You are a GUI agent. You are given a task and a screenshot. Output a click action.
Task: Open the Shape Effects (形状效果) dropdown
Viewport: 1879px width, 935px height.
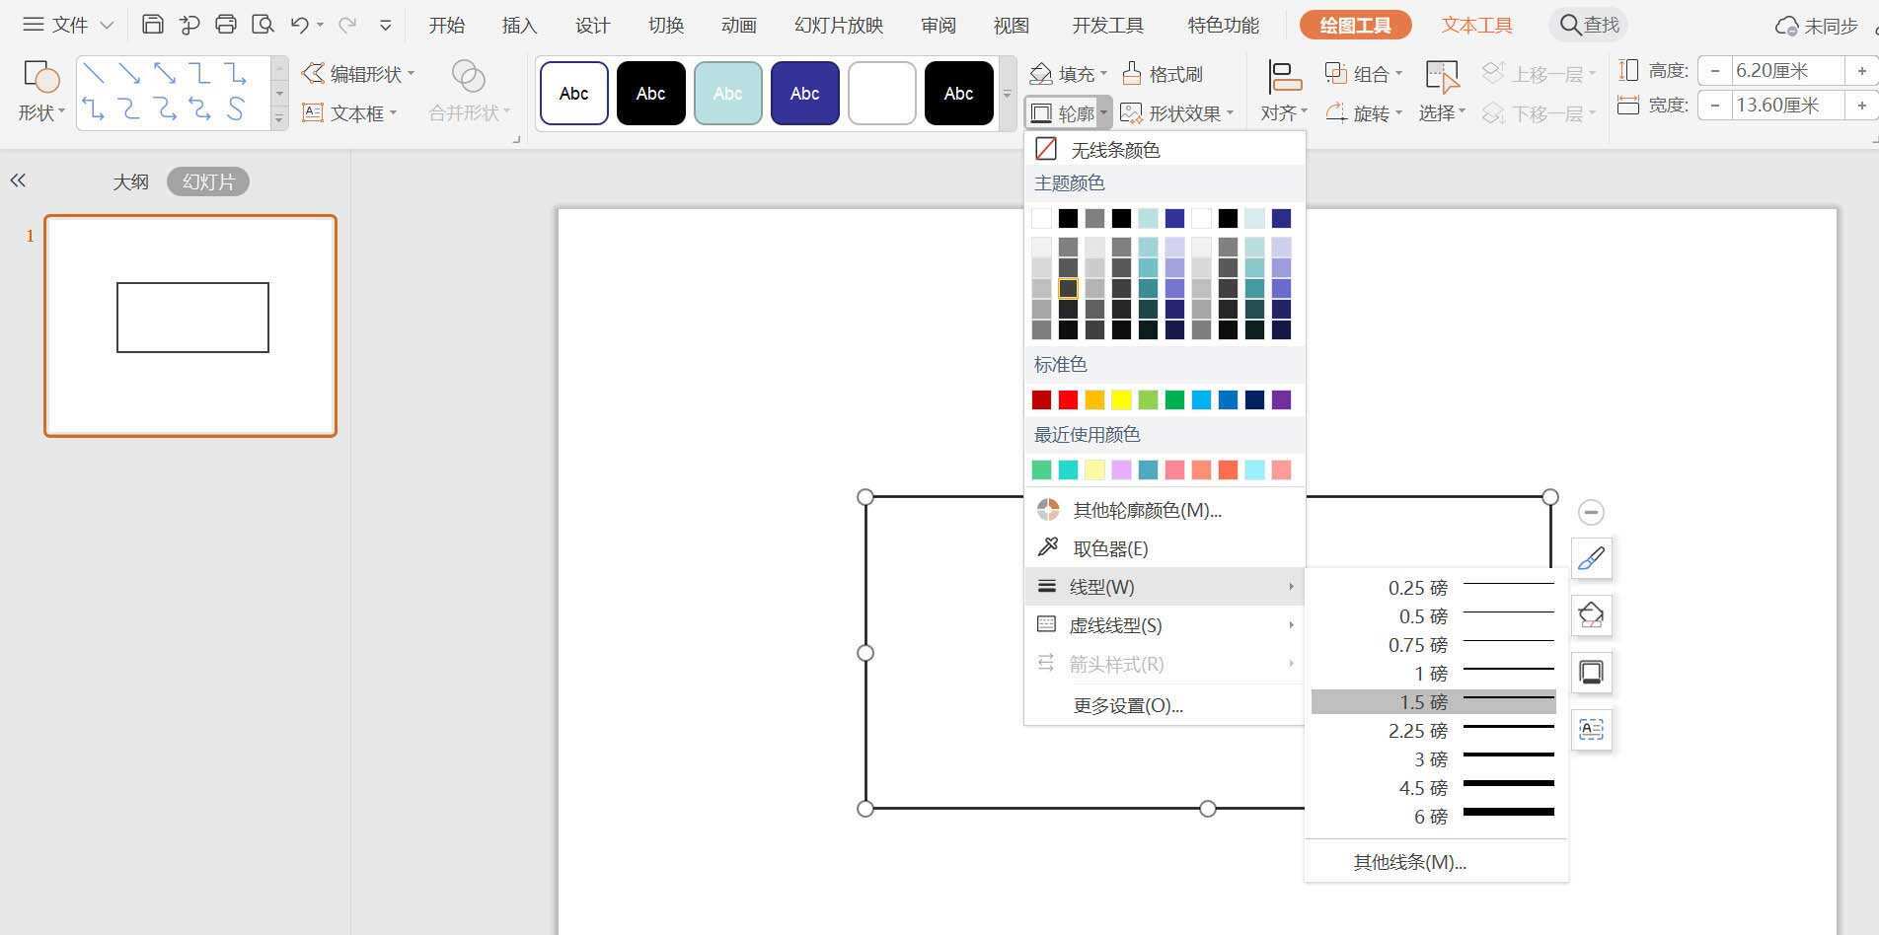1177,113
